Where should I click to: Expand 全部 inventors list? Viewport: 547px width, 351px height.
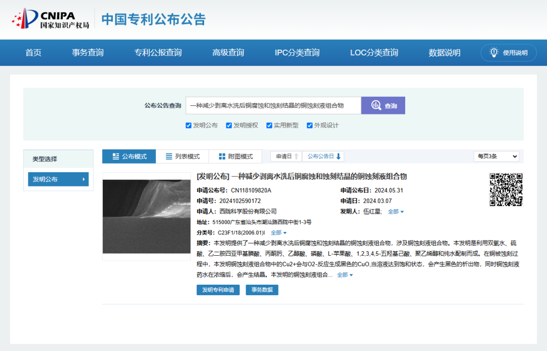396,211
